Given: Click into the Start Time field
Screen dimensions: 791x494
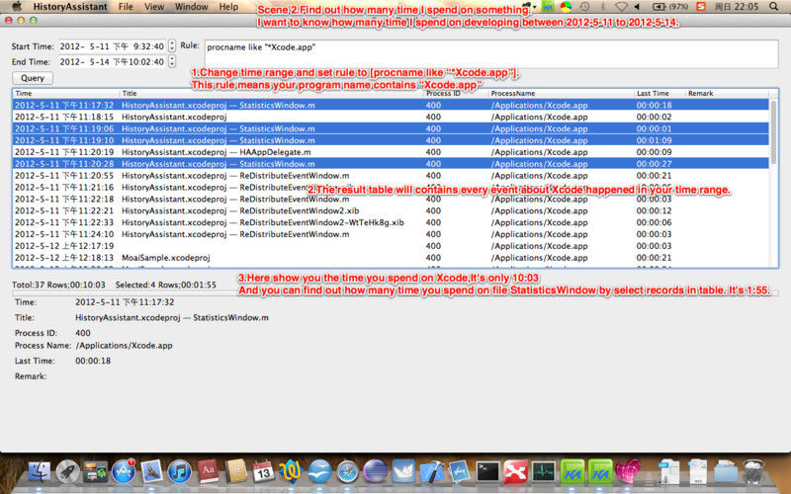Looking at the screenshot, I should tap(113, 45).
